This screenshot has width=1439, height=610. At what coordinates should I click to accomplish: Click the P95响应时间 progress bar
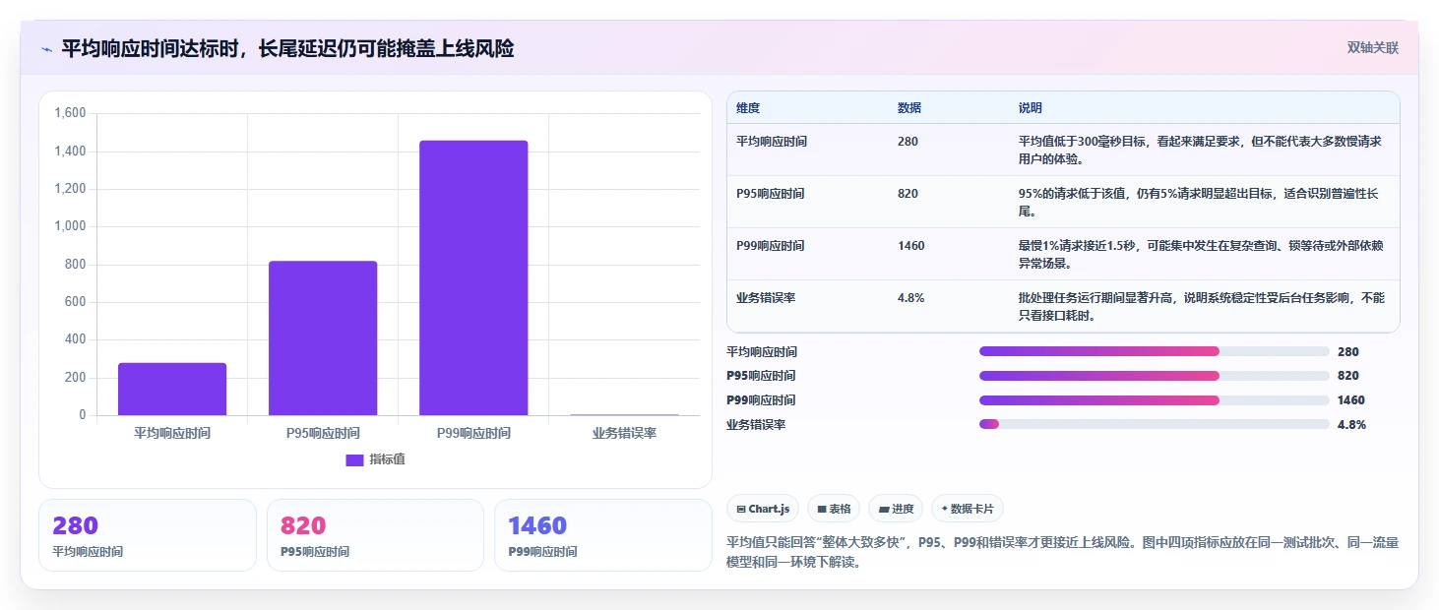click(1155, 376)
